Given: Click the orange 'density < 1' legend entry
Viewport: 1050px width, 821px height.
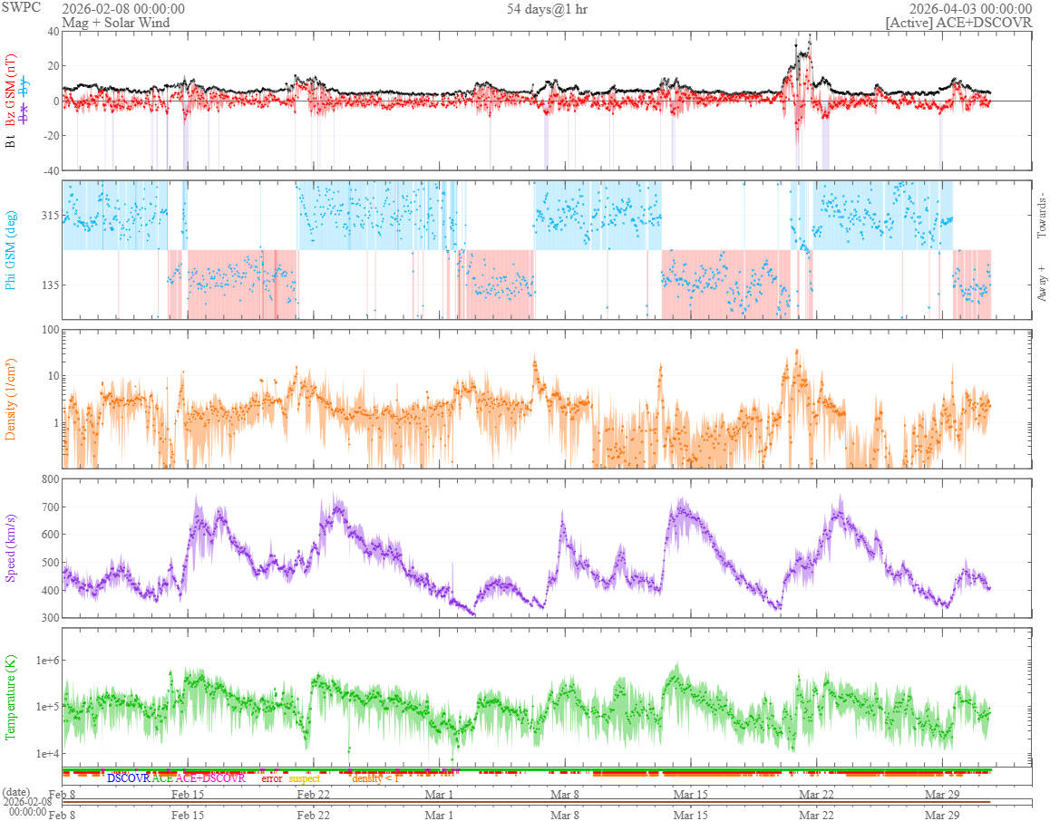Looking at the screenshot, I should pyautogui.click(x=374, y=778).
